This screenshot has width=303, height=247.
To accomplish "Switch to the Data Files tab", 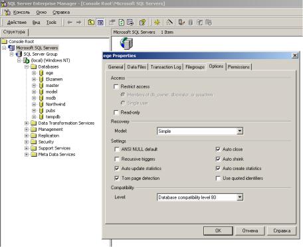I will (137, 67).
